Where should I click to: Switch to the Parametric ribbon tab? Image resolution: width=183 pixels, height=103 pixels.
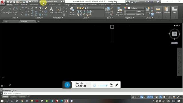tap(34, 5)
